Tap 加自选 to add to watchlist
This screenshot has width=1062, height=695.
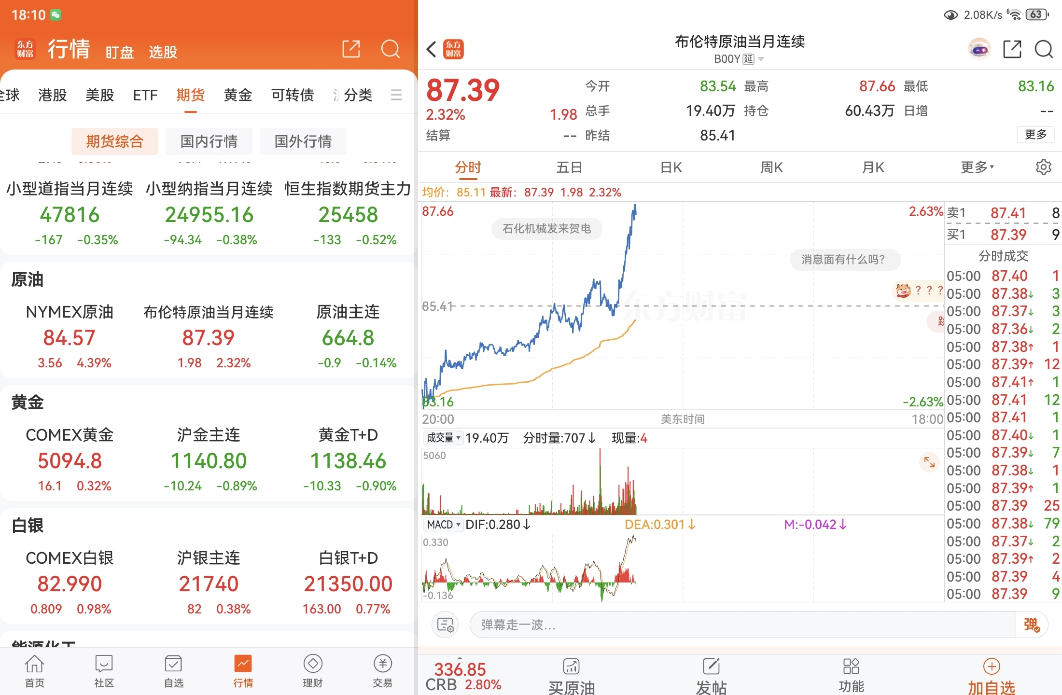pyautogui.click(x=991, y=676)
